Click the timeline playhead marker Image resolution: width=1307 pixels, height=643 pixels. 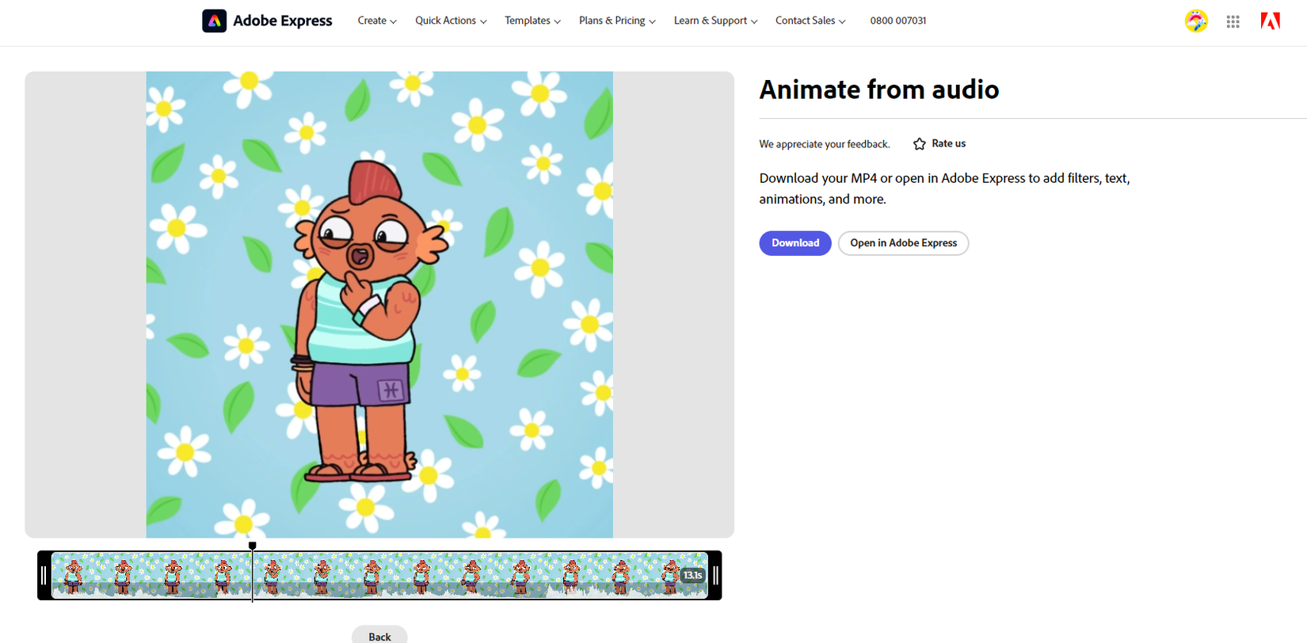pos(253,546)
